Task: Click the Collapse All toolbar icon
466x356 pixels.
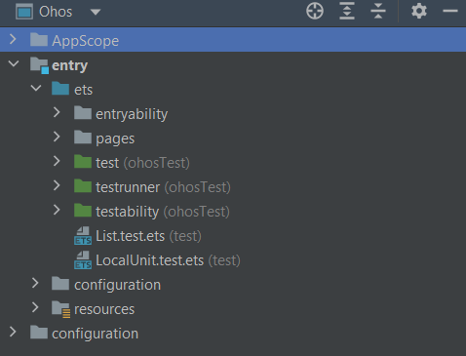Action: tap(378, 11)
